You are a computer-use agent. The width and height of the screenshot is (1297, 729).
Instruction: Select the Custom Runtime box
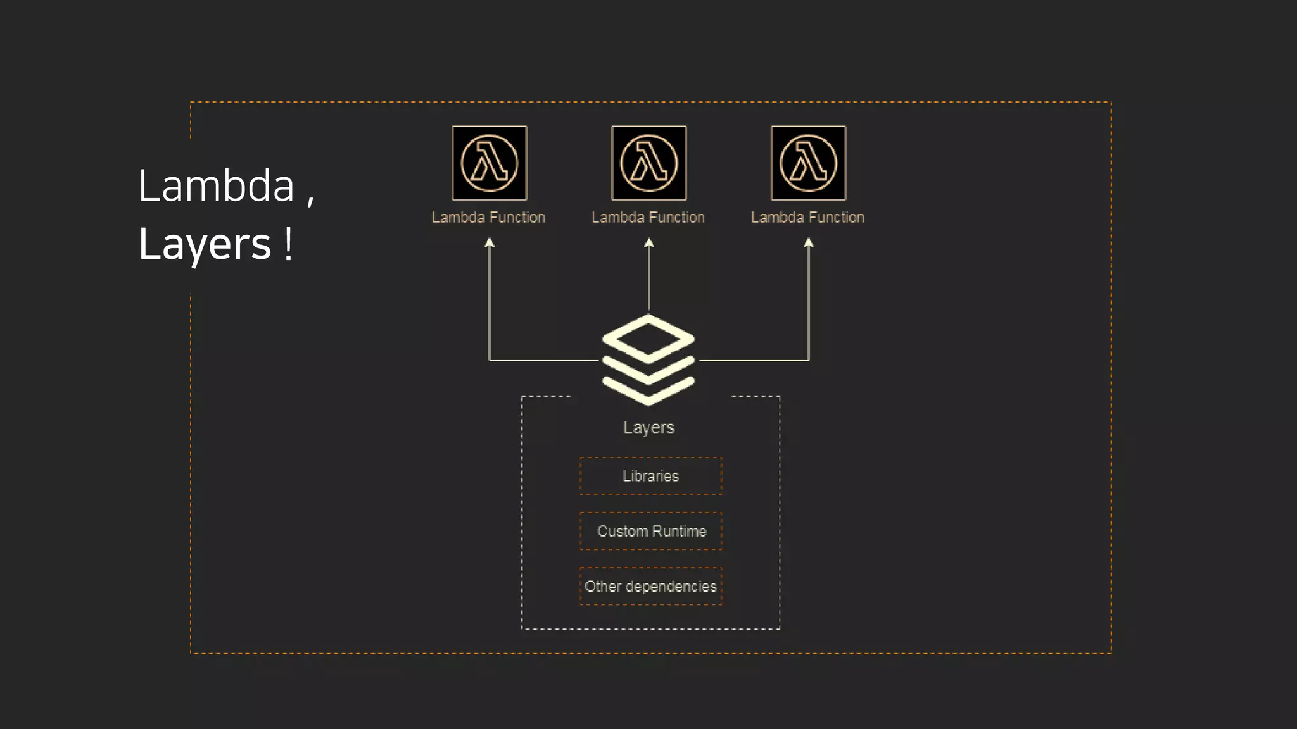pyautogui.click(x=650, y=531)
